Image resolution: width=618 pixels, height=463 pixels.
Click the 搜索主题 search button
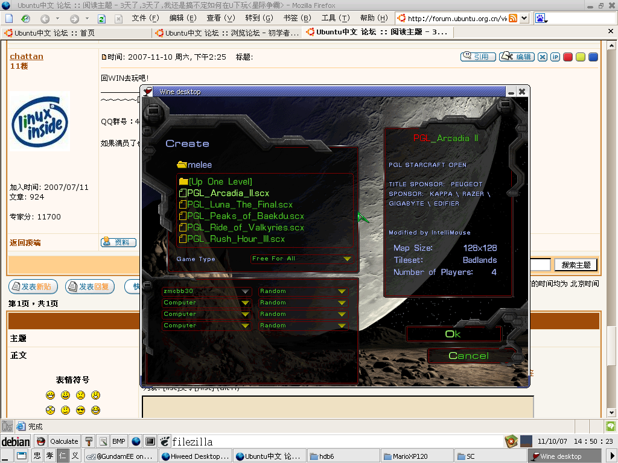(575, 265)
